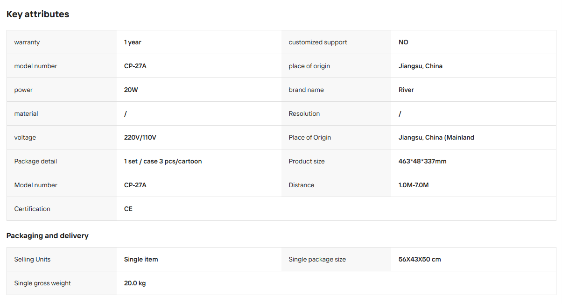The height and width of the screenshot is (304, 562).
Task: Select the "Product size" label
Action: [307, 162]
